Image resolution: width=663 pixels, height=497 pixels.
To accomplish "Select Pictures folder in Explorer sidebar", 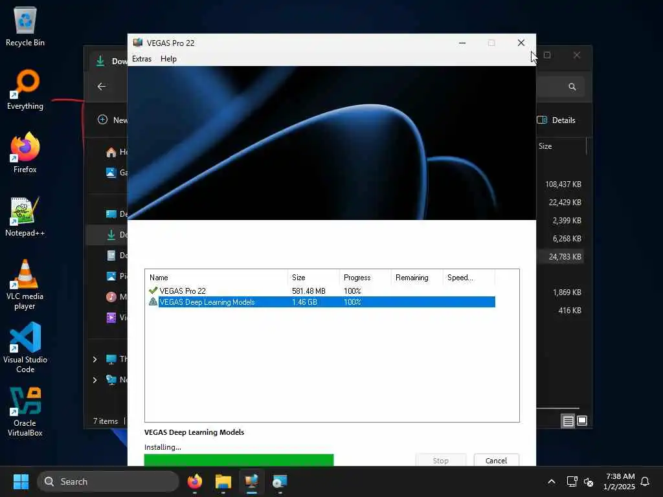I will click(x=117, y=276).
